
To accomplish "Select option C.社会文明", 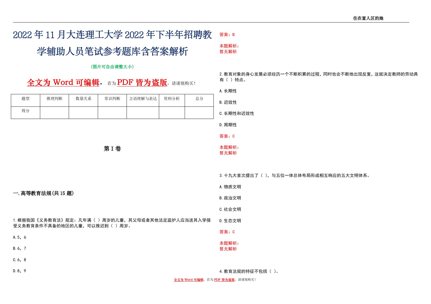I will point(230,209).
